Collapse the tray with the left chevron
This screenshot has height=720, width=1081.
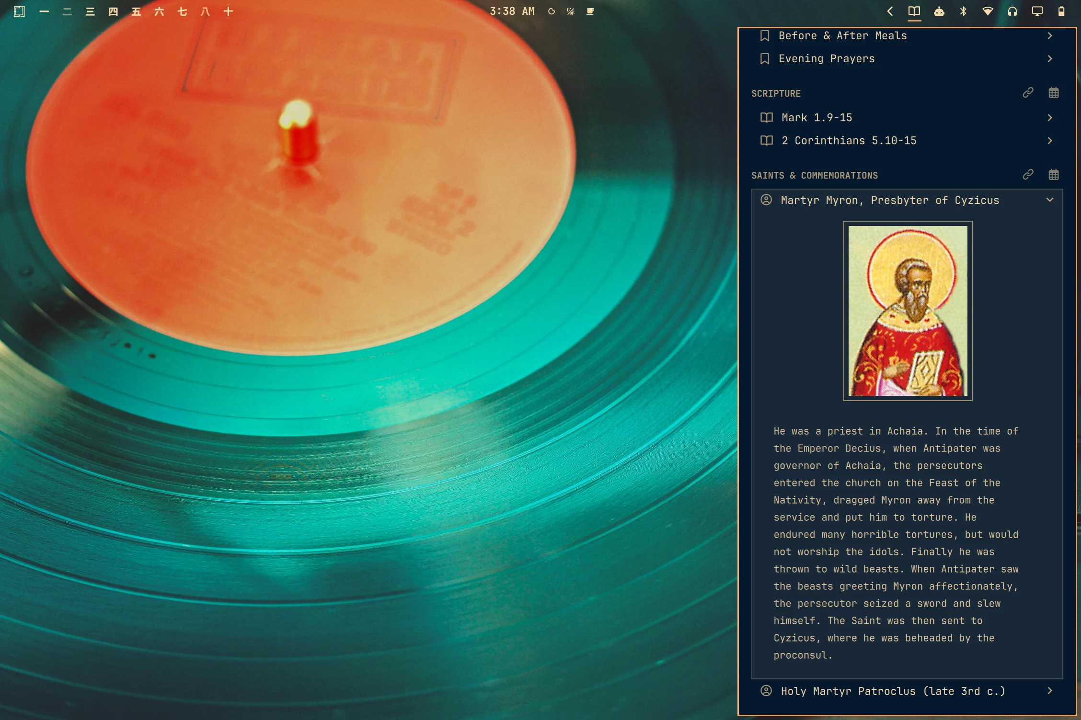(x=890, y=11)
